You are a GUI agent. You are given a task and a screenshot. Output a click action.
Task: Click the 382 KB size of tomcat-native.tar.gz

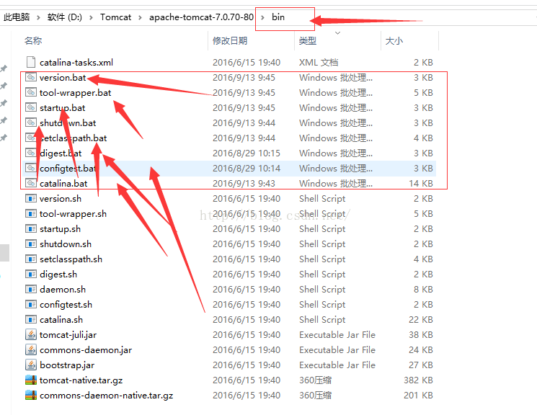click(x=418, y=380)
